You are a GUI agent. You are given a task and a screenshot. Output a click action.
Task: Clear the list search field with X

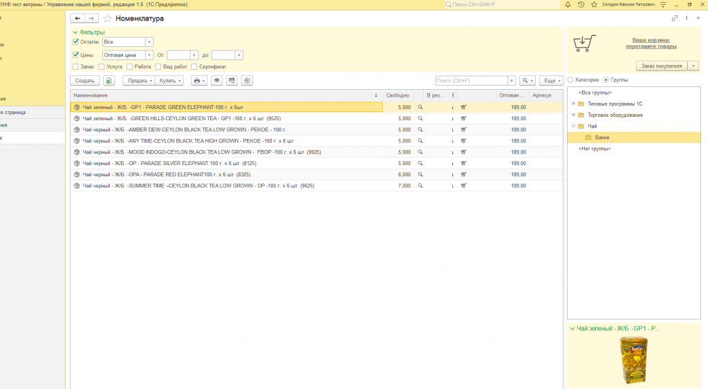[512, 80]
